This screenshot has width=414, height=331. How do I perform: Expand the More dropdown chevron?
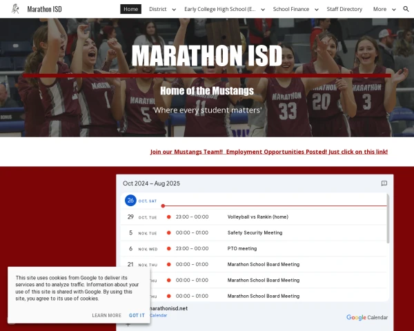(394, 10)
